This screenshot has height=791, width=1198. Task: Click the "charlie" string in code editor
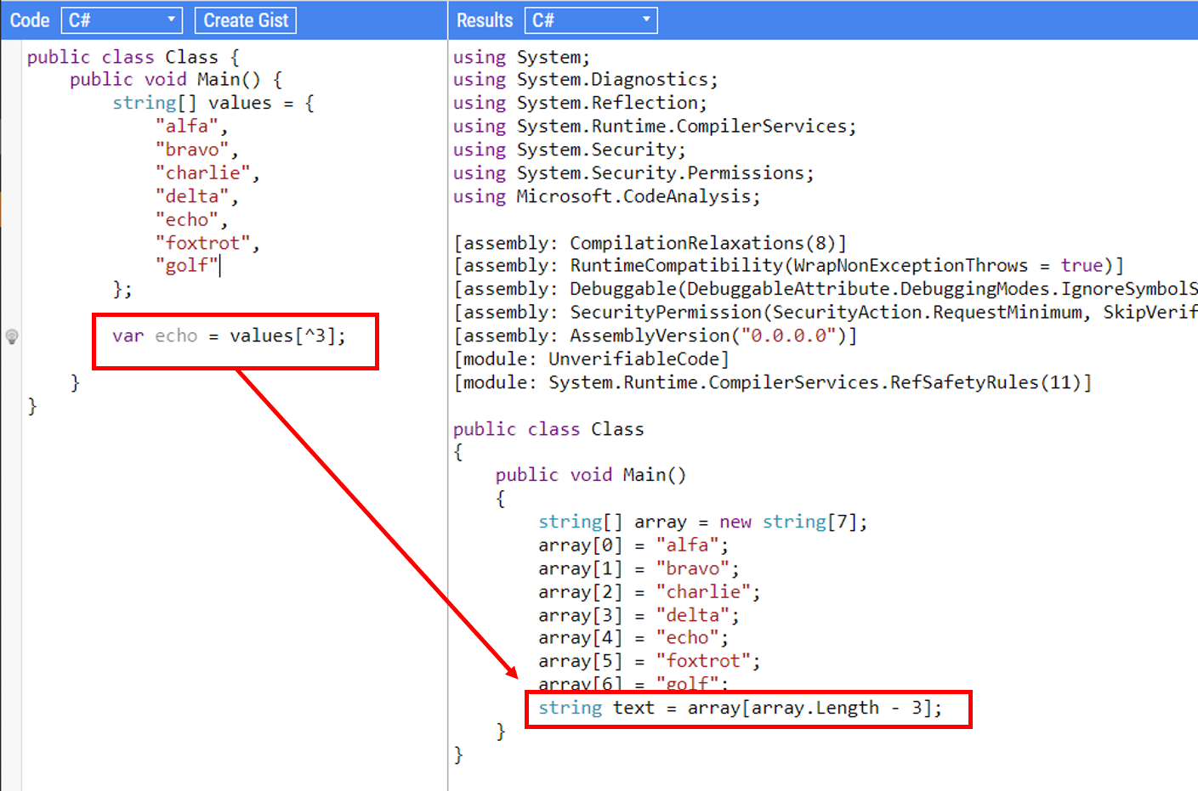pos(203,172)
